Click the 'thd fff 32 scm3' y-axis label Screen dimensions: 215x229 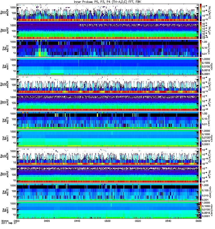[x=5, y=102]
